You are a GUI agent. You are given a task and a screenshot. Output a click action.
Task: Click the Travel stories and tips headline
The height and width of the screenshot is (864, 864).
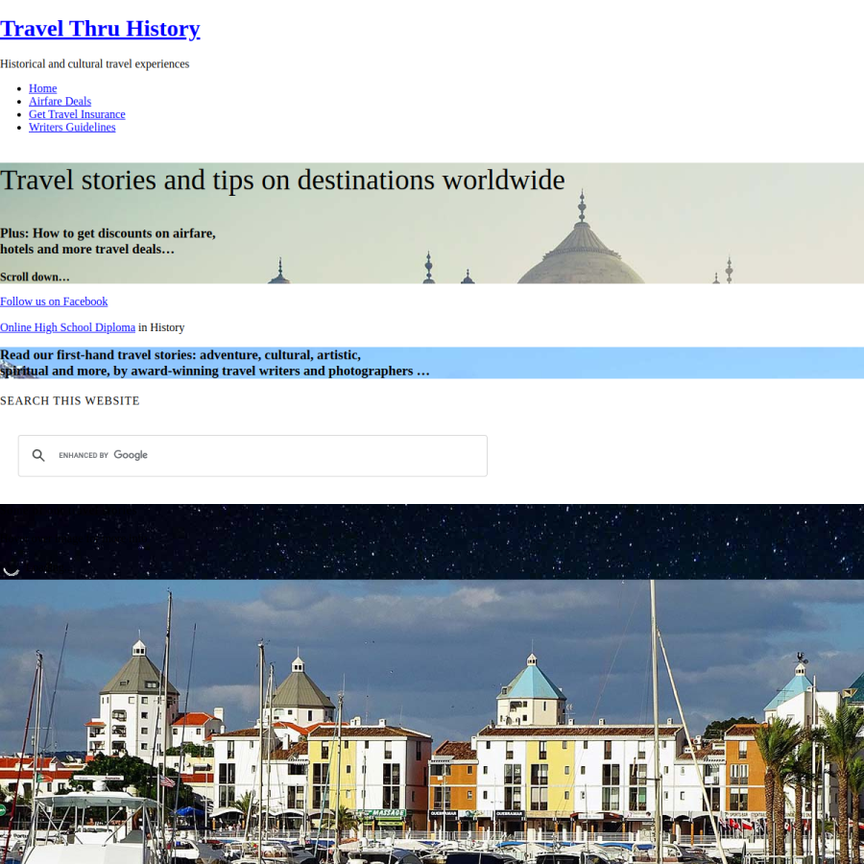click(x=282, y=180)
